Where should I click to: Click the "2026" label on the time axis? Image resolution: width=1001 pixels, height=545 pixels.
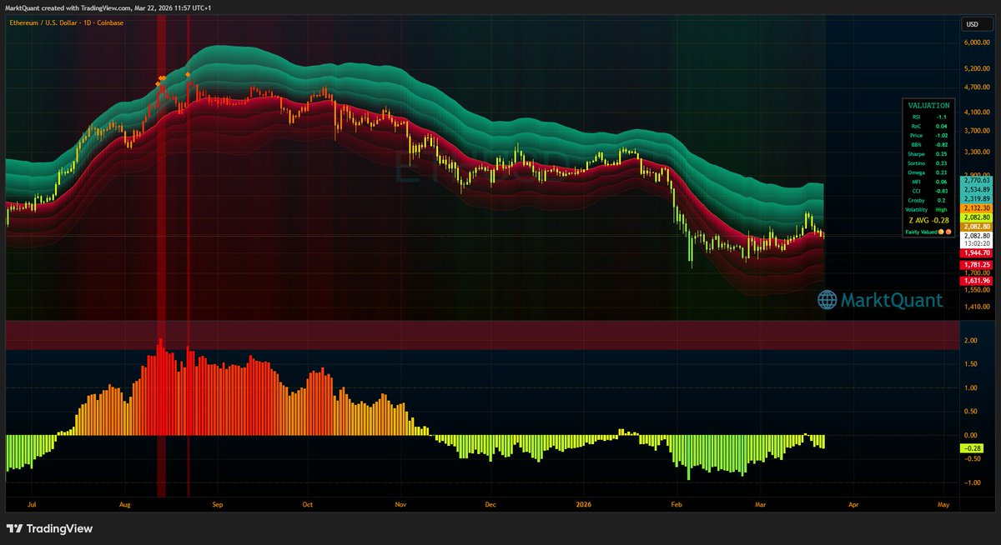pyautogui.click(x=582, y=505)
